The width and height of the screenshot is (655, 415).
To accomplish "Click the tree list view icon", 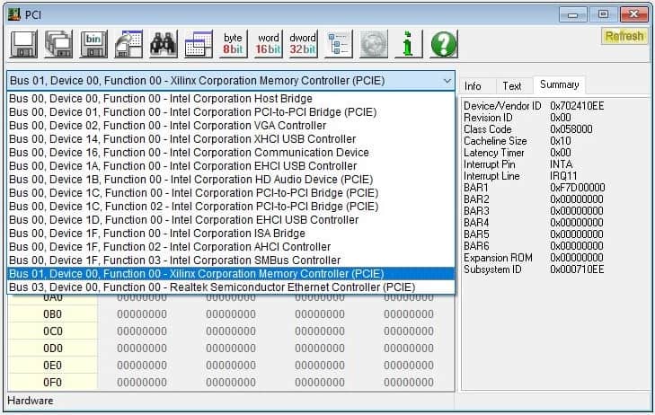I will 339,43.
